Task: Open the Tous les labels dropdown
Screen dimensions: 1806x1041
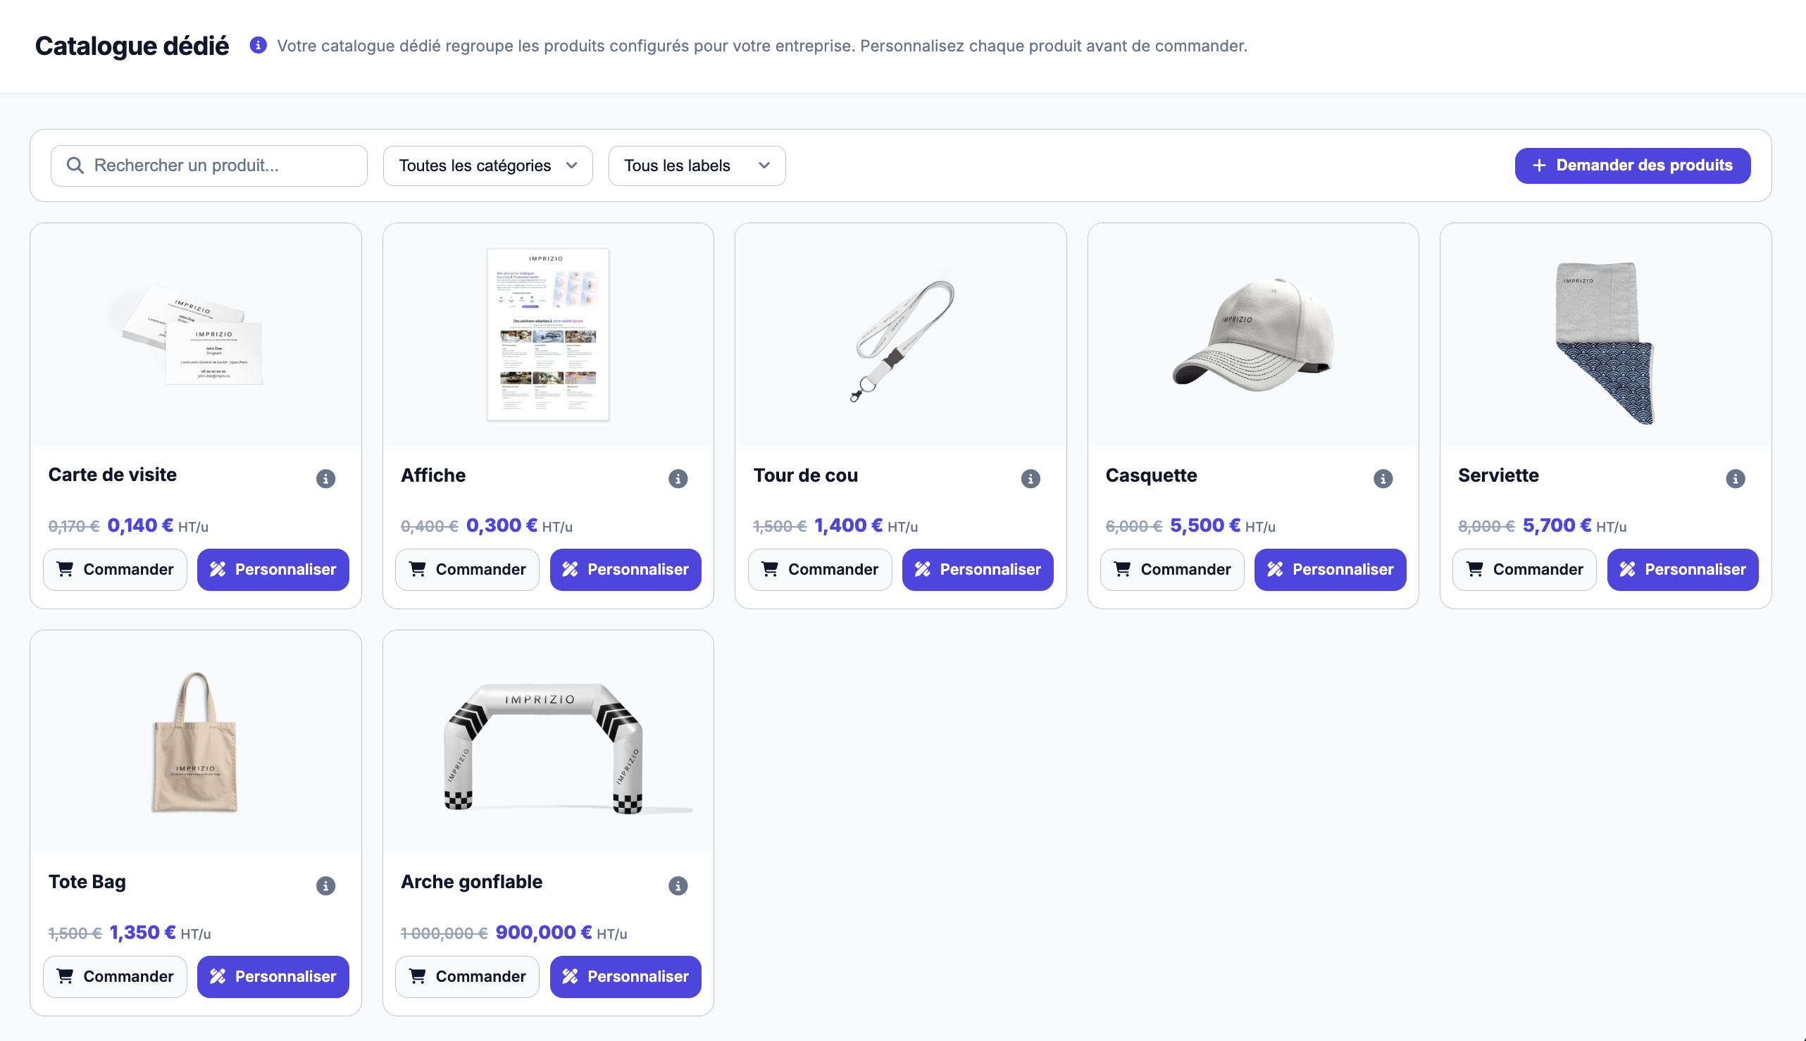Action: click(x=697, y=166)
